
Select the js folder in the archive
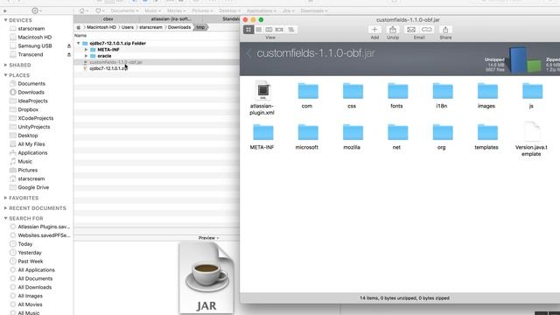pyautogui.click(x=532, y=91)
